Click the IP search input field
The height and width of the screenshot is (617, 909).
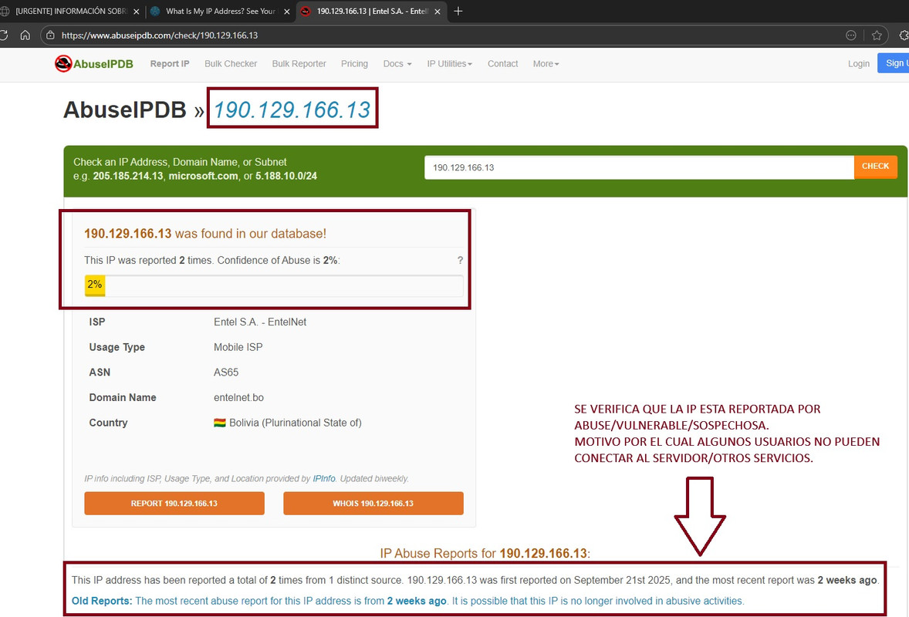click(639, 167)
